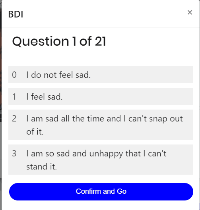Image resolution: width=200 pixels, height=210 pixels.
Task: Close the BDI dialog with the X icon
Action: tap(190, 12)
